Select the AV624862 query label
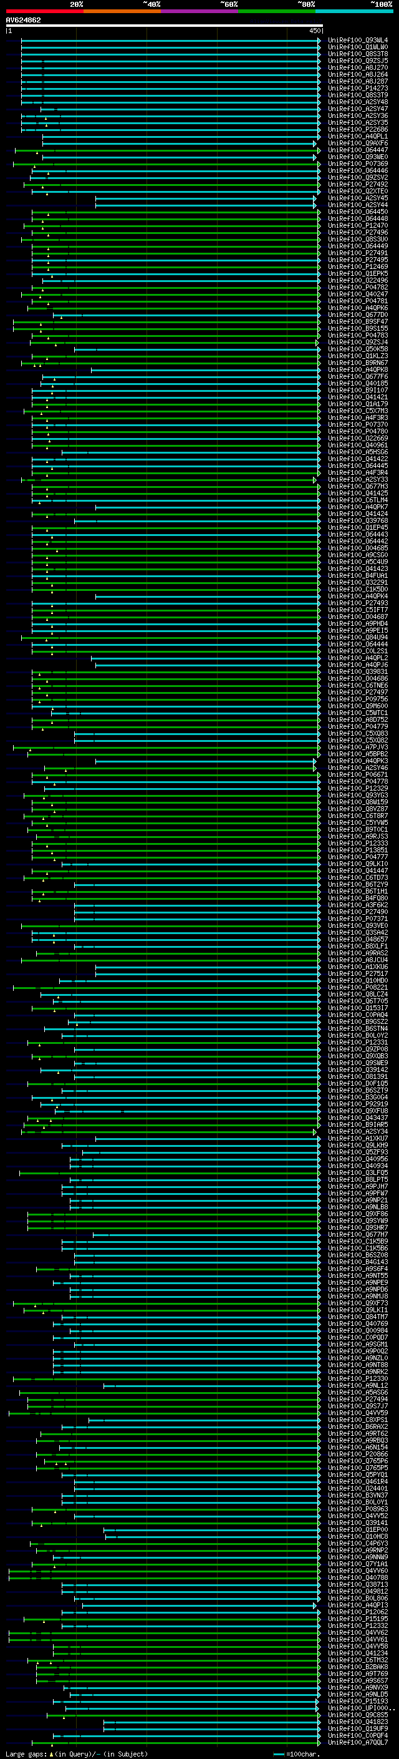399x1759 pixels. coord(23,20)
